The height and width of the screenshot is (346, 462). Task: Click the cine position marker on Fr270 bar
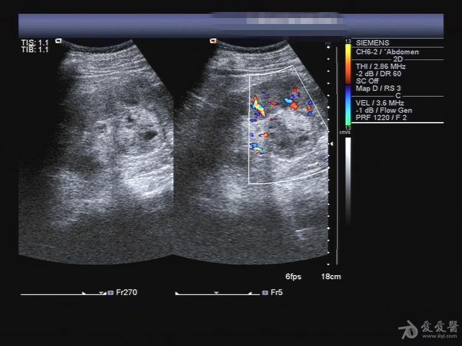click(x=102, y=293)
